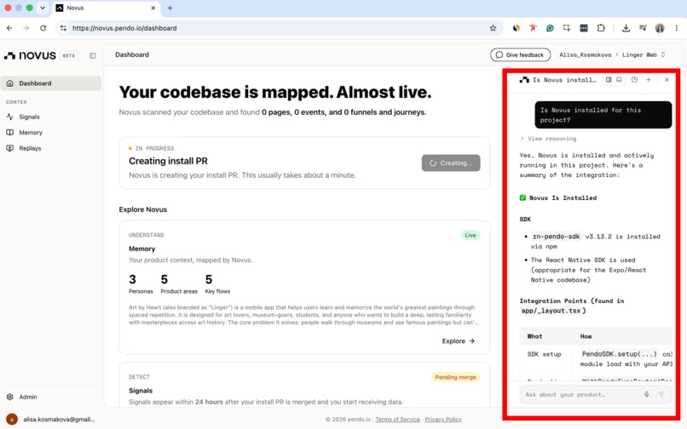Select the Novus browser tab
The image size is (687, 429).
click(105, 8)
